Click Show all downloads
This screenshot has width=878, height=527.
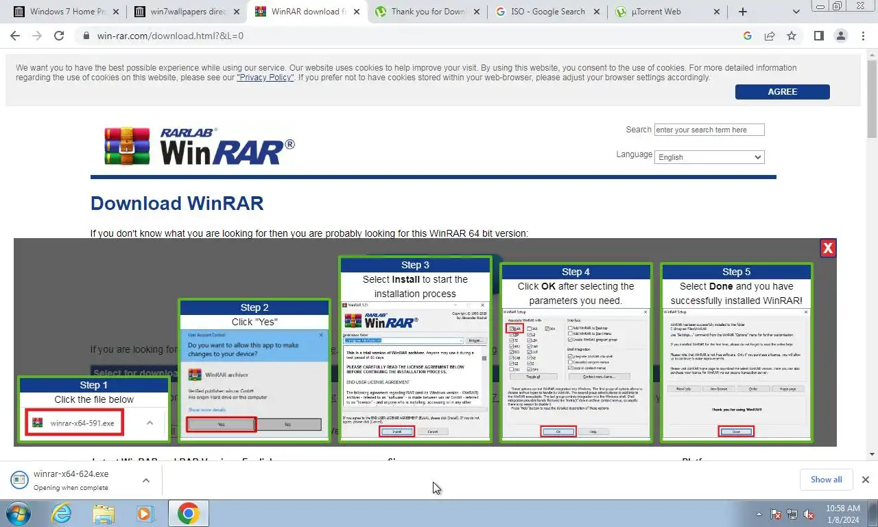point(826,480)
